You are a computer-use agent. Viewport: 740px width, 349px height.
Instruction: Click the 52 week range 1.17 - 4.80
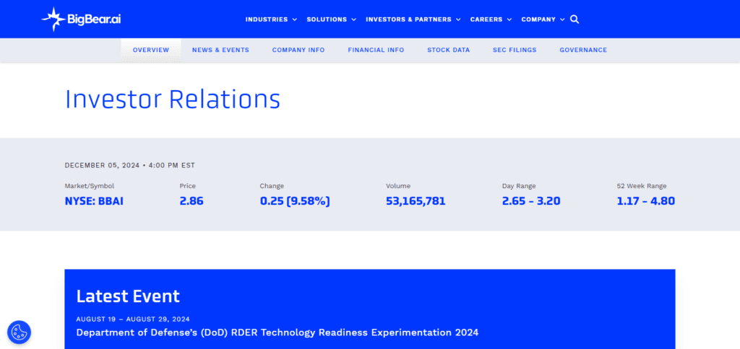[646, 201]
